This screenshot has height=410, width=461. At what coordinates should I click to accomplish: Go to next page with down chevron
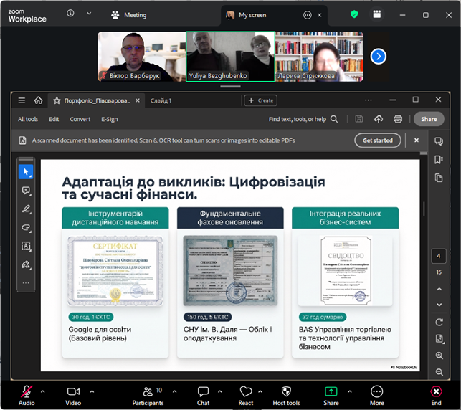439,305
